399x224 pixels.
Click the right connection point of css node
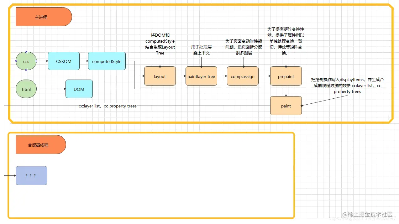point(37,61)
